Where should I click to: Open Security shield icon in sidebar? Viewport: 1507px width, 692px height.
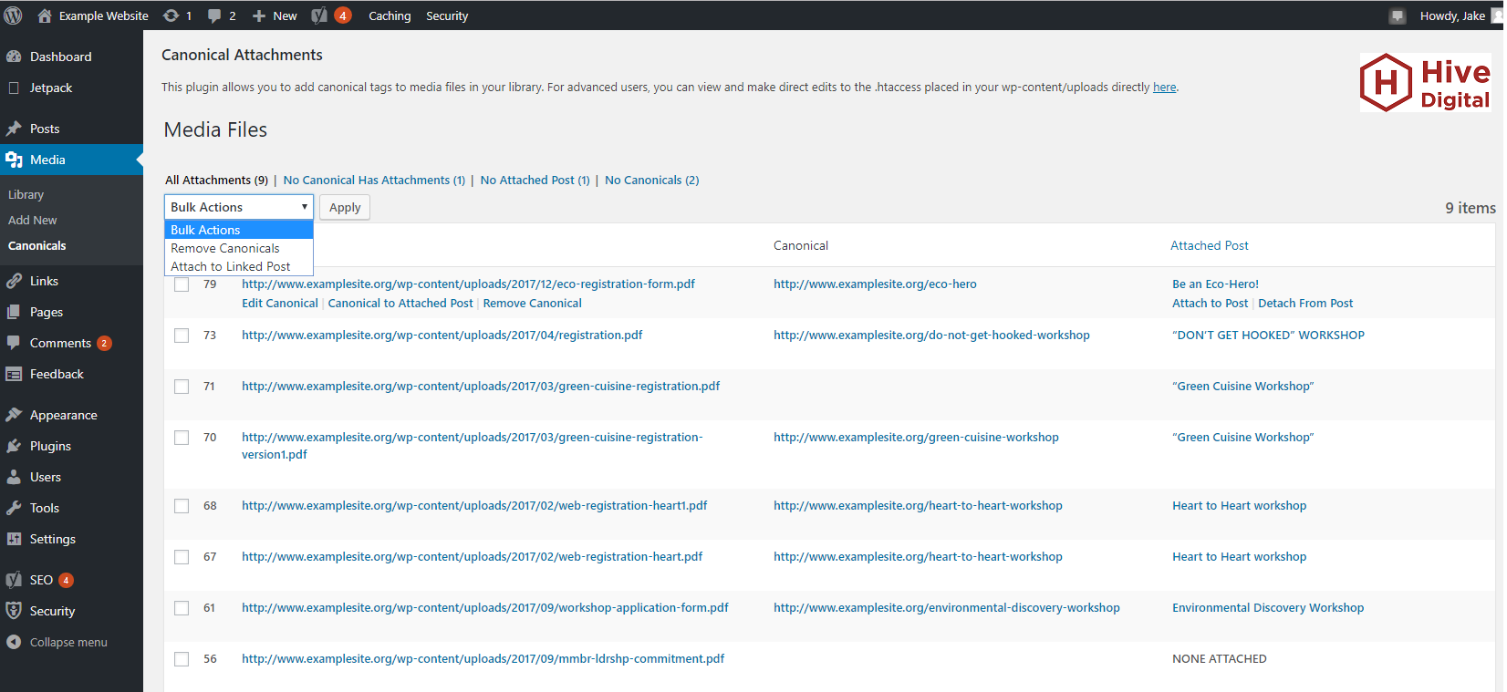pyautogui.click(x=14, y=611)
